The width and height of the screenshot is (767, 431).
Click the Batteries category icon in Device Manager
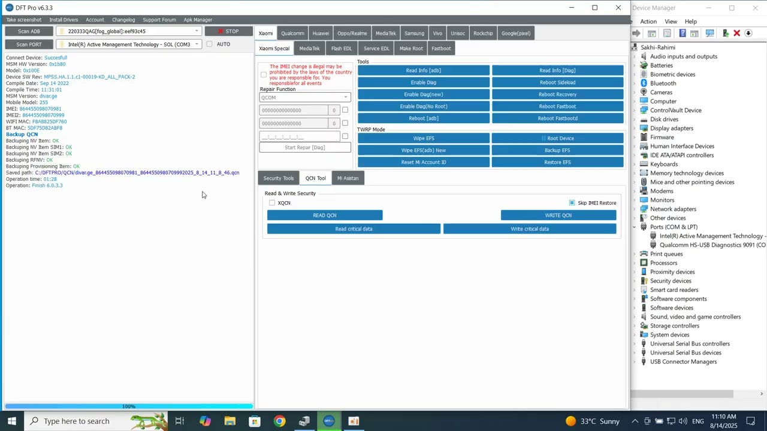[x=644, y=65]
